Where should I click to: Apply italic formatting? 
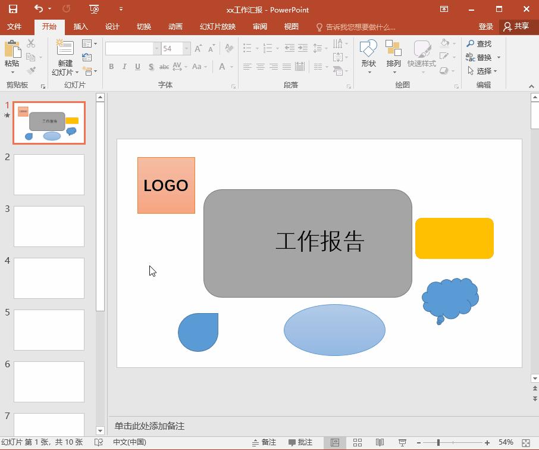coord(124,67)
